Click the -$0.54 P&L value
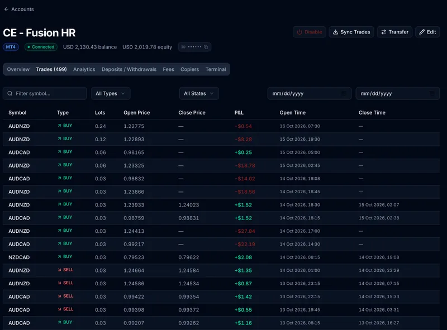Viewport: 447px width, 330px height. click(x=243, y=126)
